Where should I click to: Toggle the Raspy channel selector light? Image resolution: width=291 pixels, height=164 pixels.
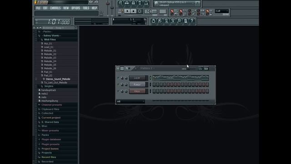tap(151, 85)
